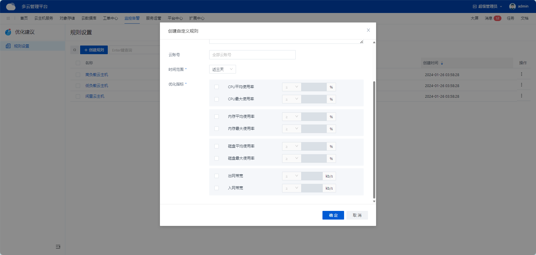The image size is (536, 255).
Task: Check the 内存最大使用率 metric
Action: point(217,129)
